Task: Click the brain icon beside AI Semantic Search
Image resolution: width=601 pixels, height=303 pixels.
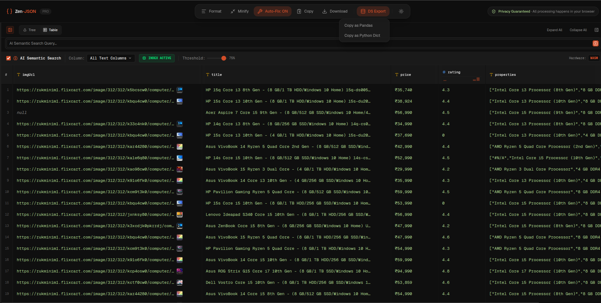Action: coord(15,58)
